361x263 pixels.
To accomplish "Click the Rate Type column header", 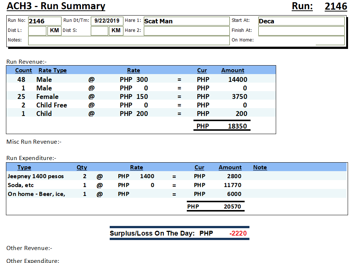I will [52, 70].
